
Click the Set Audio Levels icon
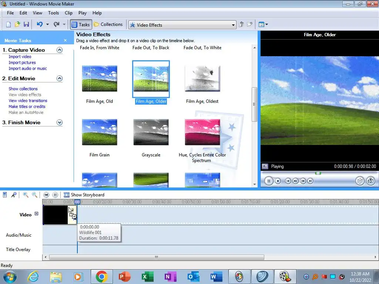pyautogui.click(x=5, y=195)
